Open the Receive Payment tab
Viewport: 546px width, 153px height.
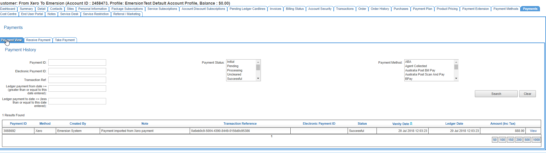click(38, 40)
